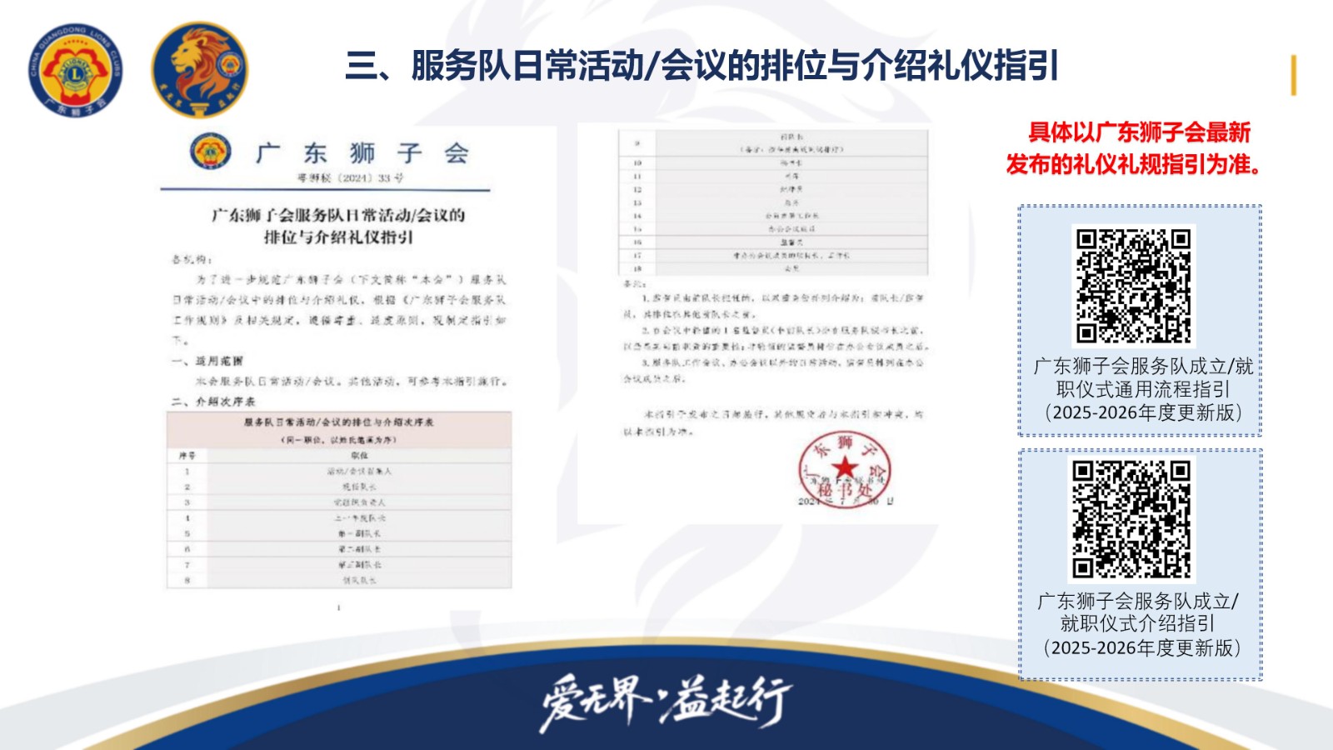Viewport: 1333px width, 750px height.
Task: Click the caption 就职仪式介绍指引 under second QR
Action: (1137, 623)
